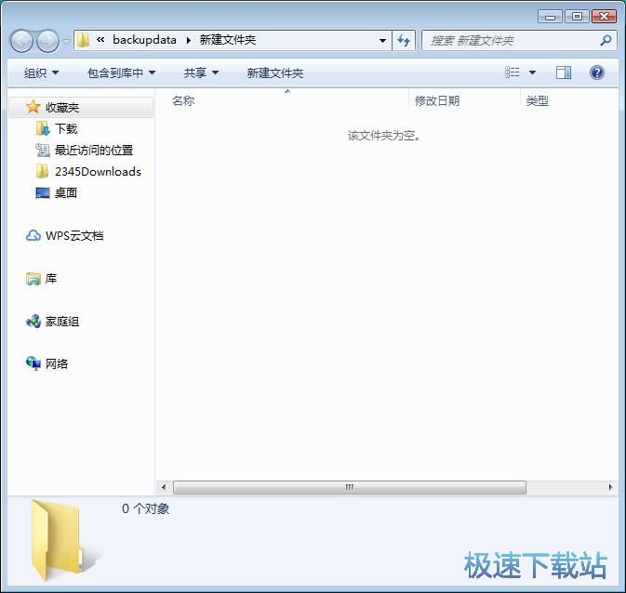This screenshot has width=626, height=593.
Task: Click the horizontal scrollbar thumb
Action: [350, 487]
